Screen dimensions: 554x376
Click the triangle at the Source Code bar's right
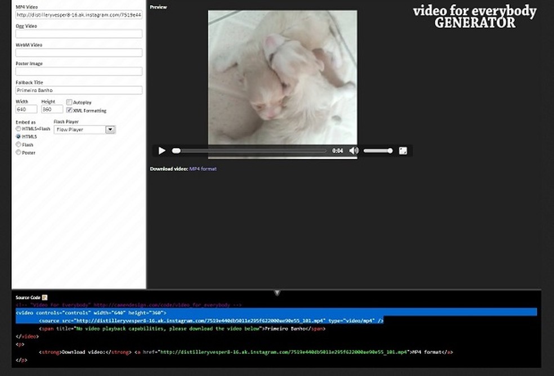[277, 293]
